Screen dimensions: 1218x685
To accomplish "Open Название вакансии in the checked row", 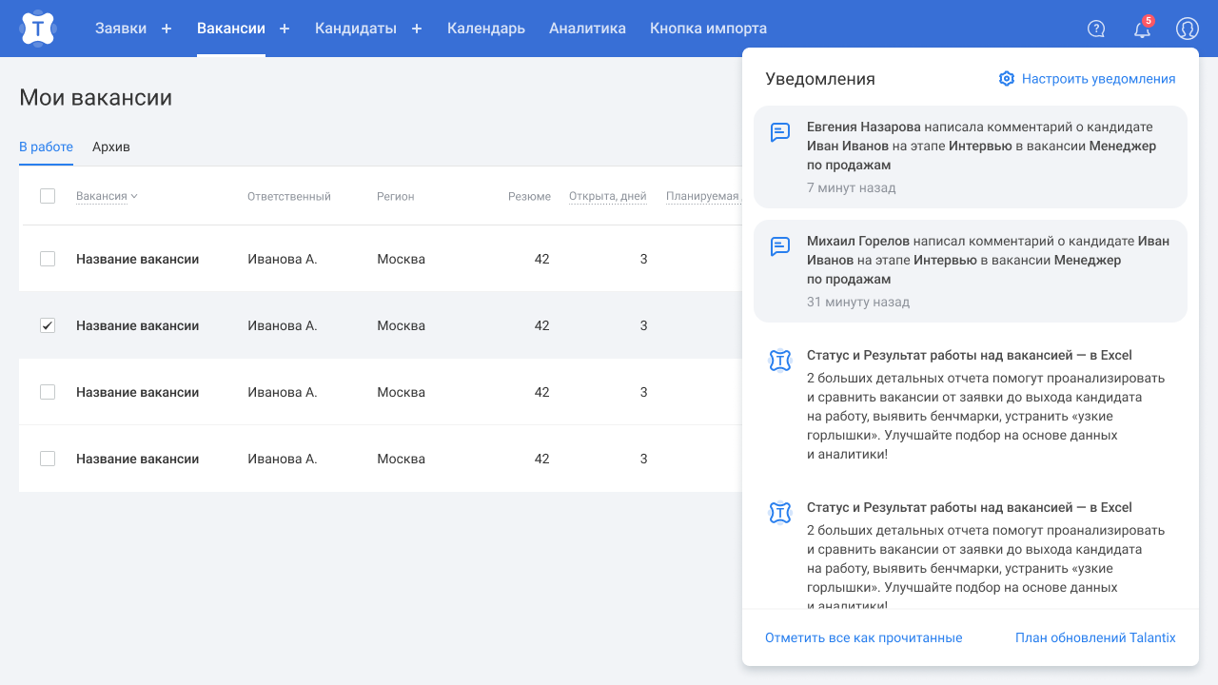I will click(x=138, y=325).
